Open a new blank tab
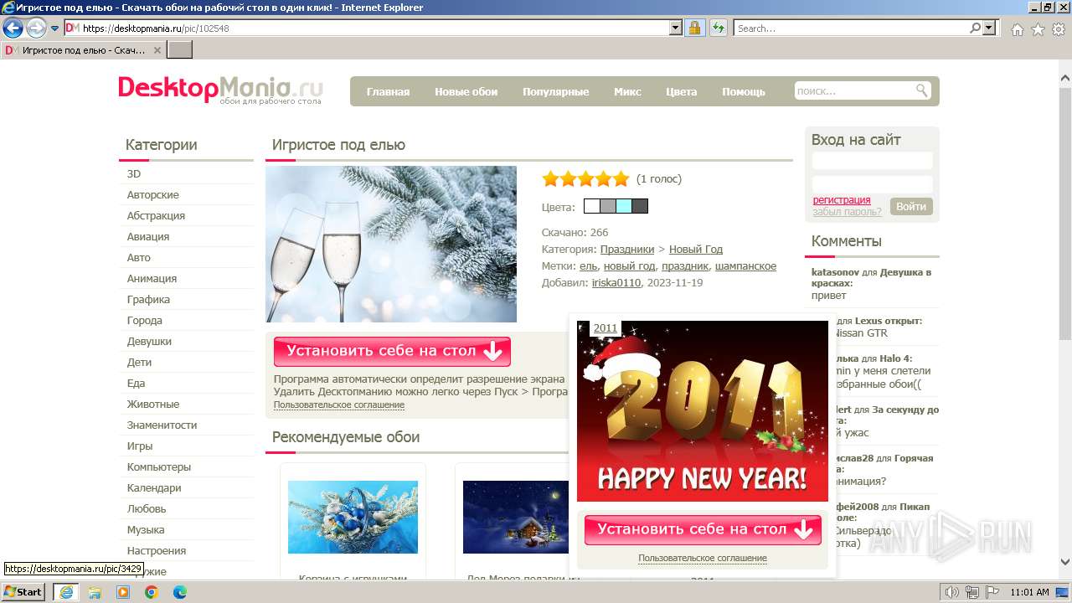1072x603 pixels. (180, 50)
